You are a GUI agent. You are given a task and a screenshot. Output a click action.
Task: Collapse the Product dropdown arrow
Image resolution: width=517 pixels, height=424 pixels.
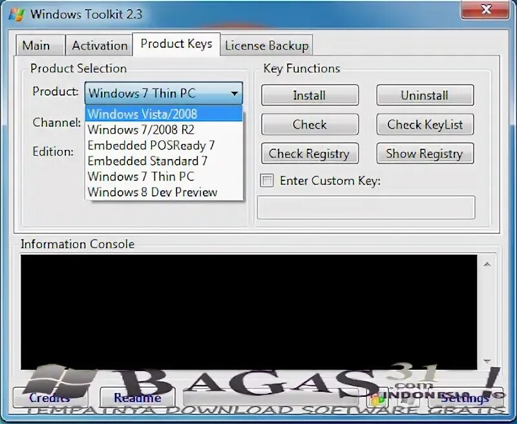coord(235,93)
